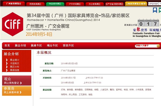161x106 pixels.
Task: Click chevron arrow beside 展区分布
Action: (x=7, y=67)
